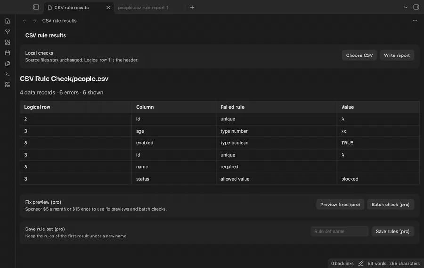424x268 pixels.
Task: Click the CSV rule list icon in ribbon
Action: pyautogui.click(x=8, y=85)
